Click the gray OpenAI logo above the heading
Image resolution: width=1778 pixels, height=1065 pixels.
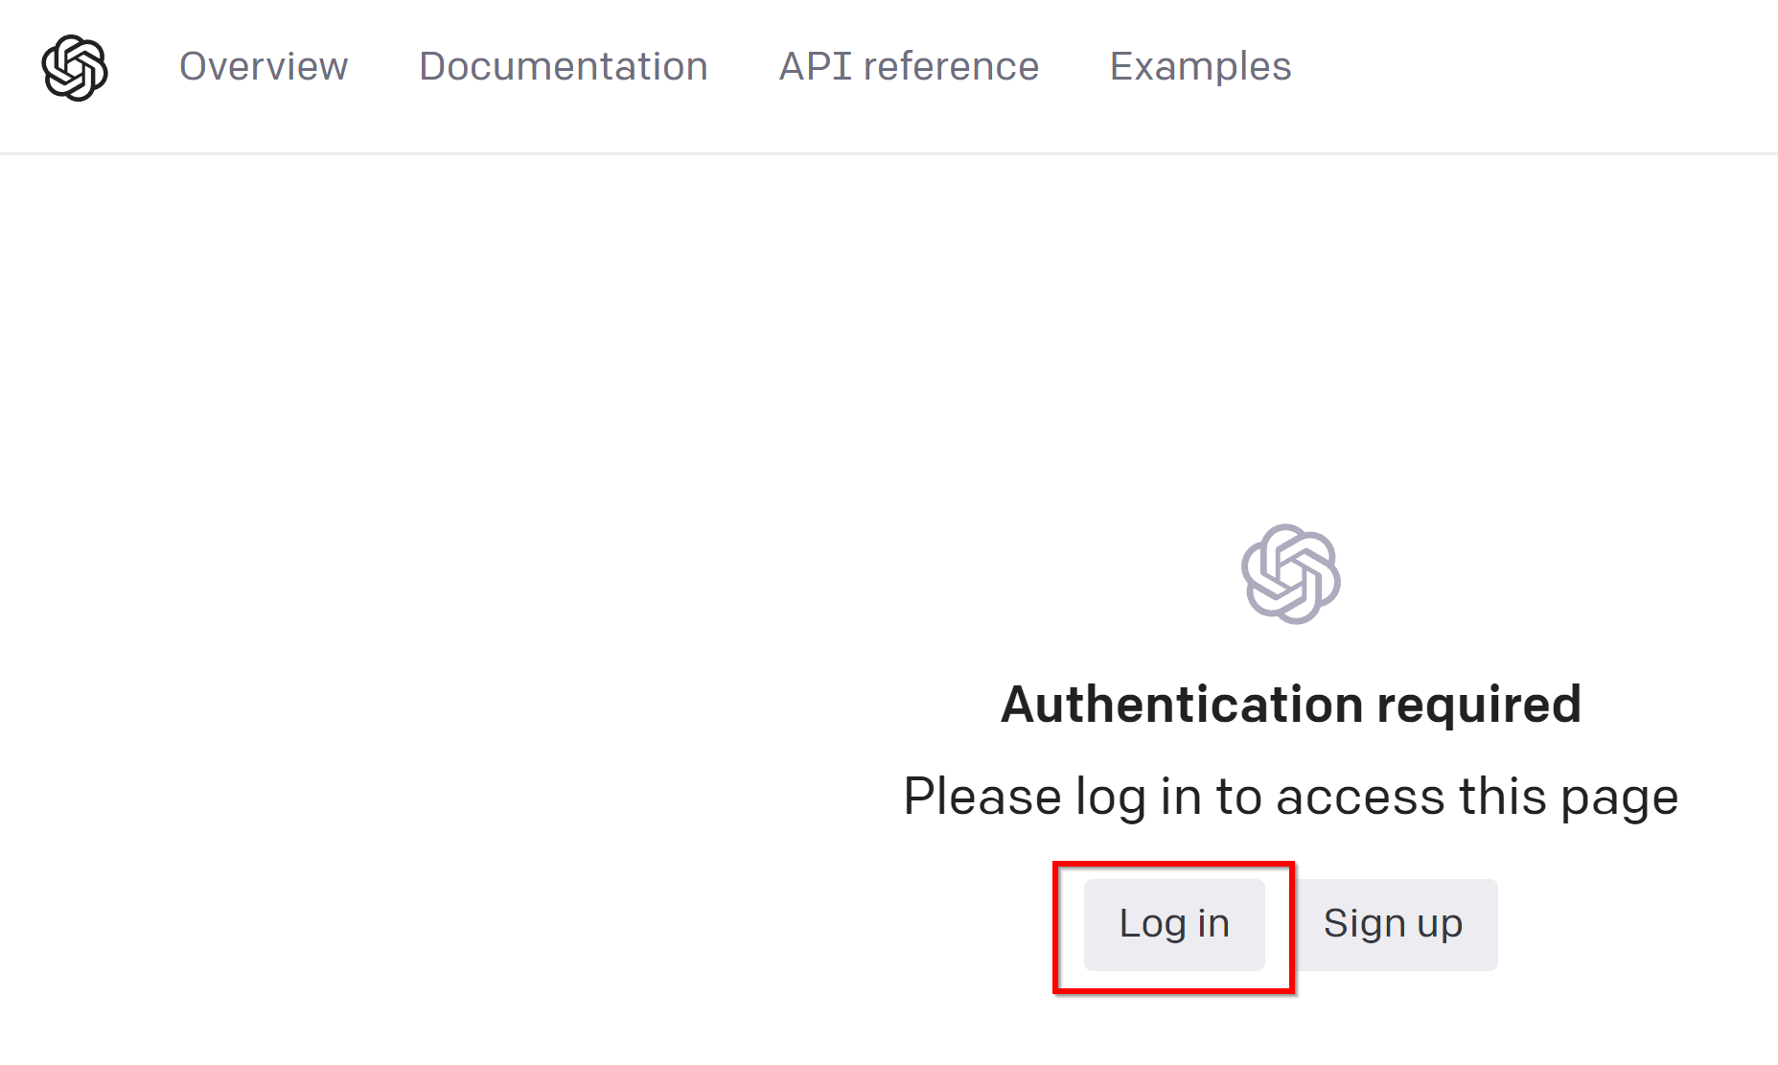1290,574
